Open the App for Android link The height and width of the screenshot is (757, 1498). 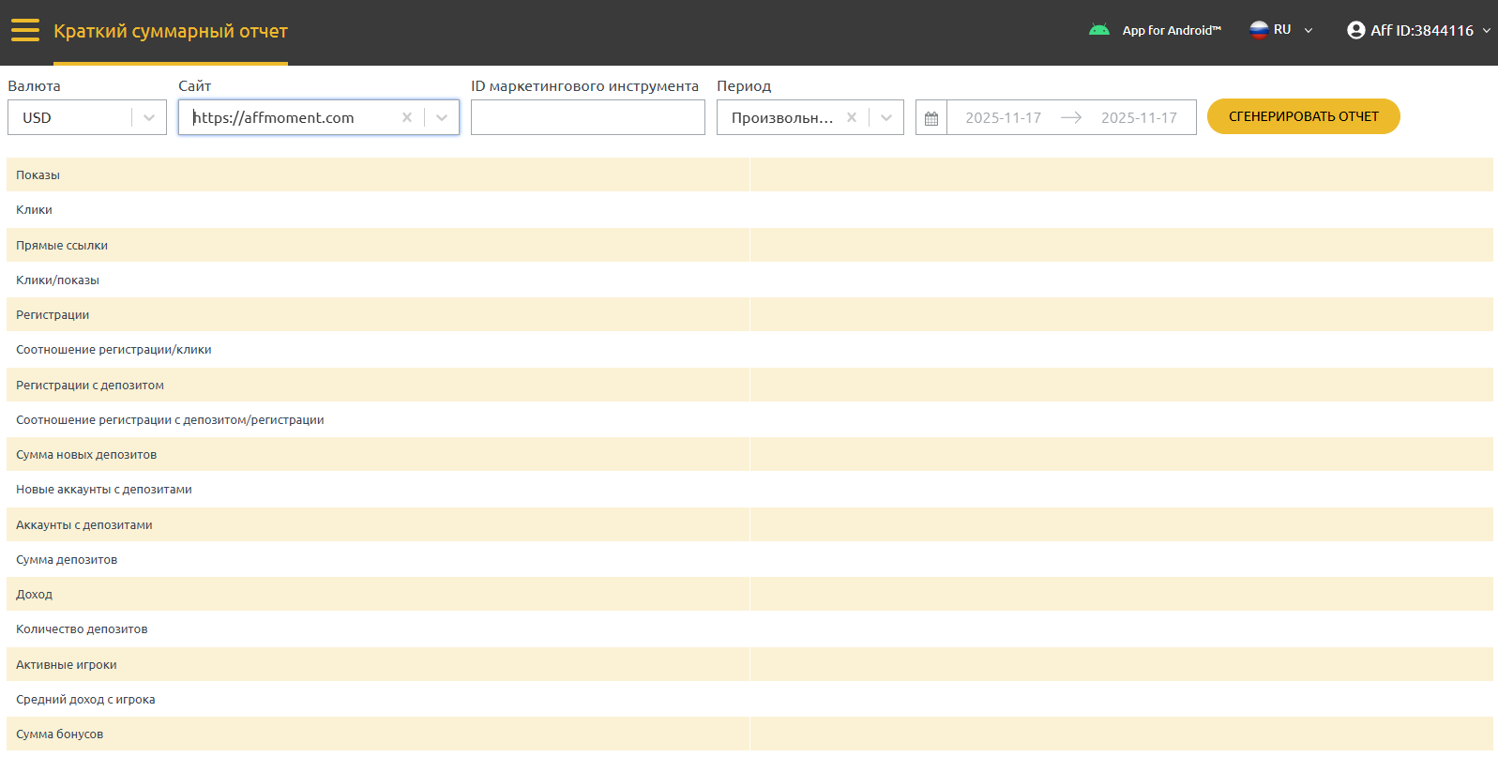point(1171,30)
